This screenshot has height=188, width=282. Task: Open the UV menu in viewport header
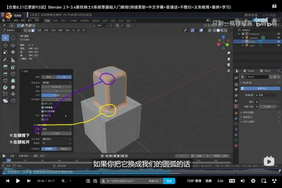[x=84, y=30]
